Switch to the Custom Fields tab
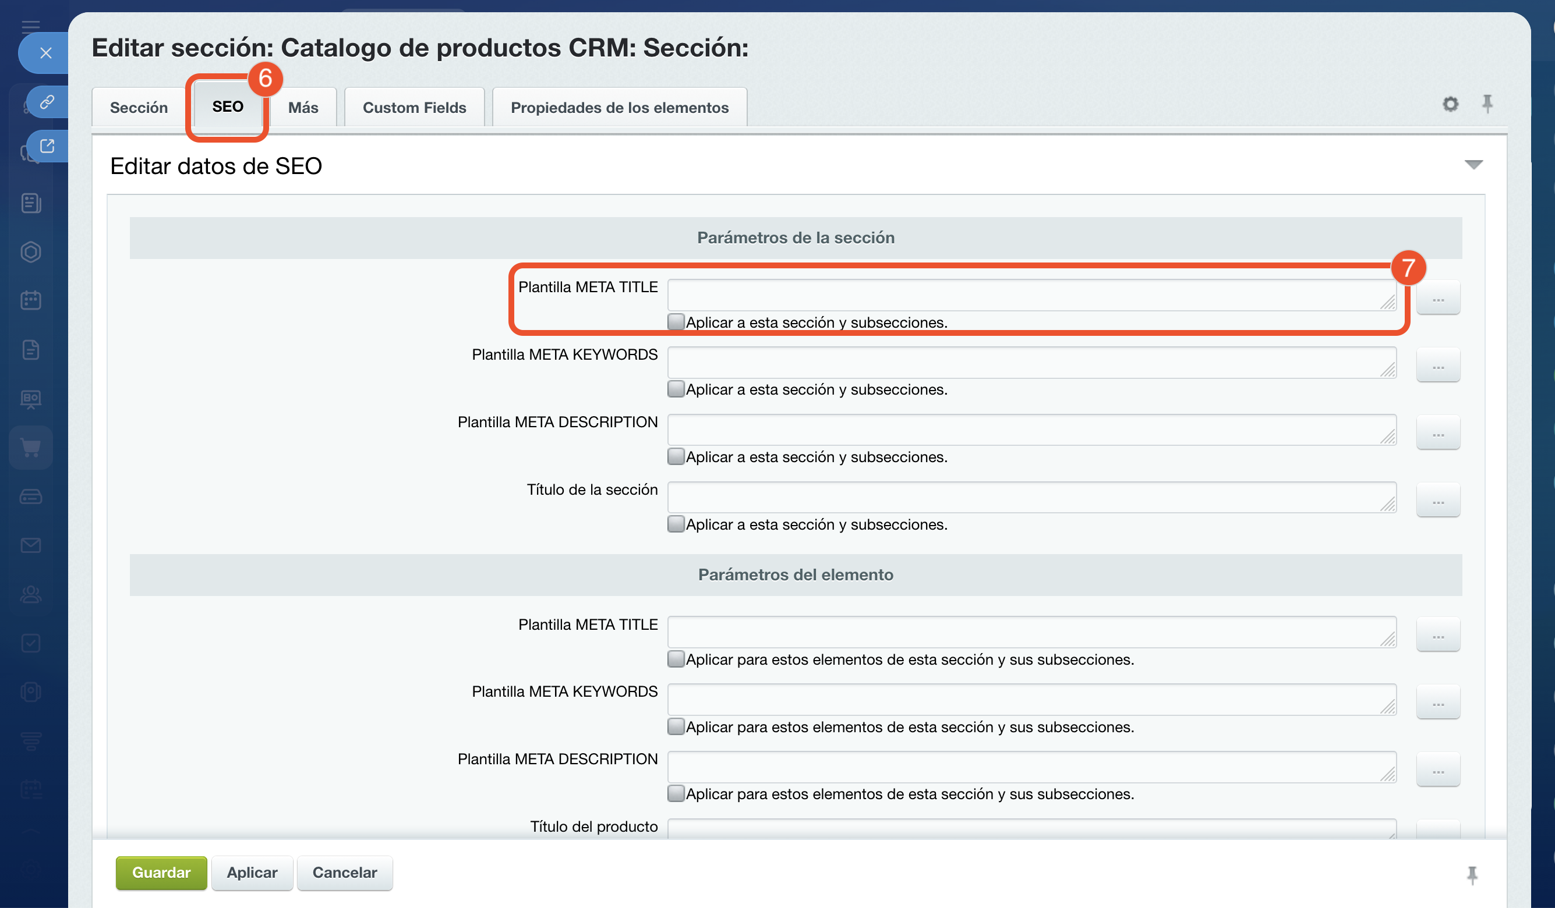 tap(414, 107)
